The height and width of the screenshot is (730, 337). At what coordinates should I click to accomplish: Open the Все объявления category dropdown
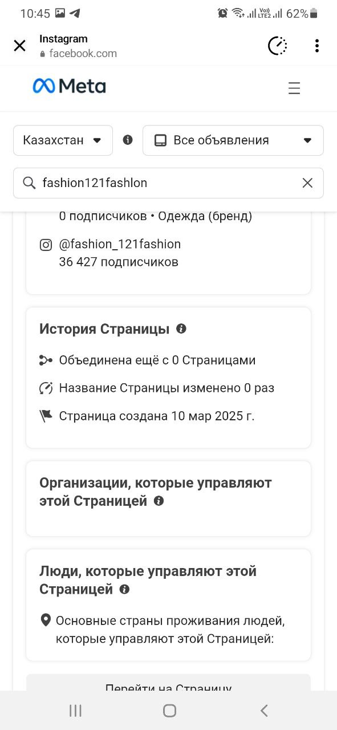(x=233, y=140)
